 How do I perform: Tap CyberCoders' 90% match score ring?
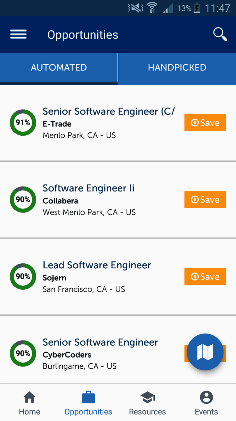click(x=23, y=353)
